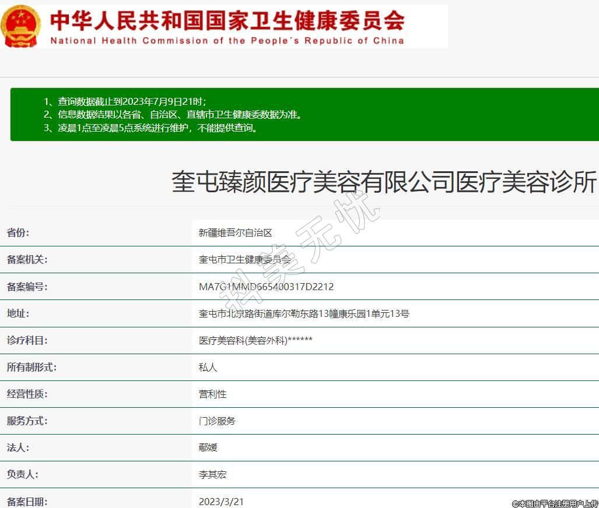This screenshot has width=599, height=508.
Task: Click the business nature value 营利性
Action: coord(212,394)
